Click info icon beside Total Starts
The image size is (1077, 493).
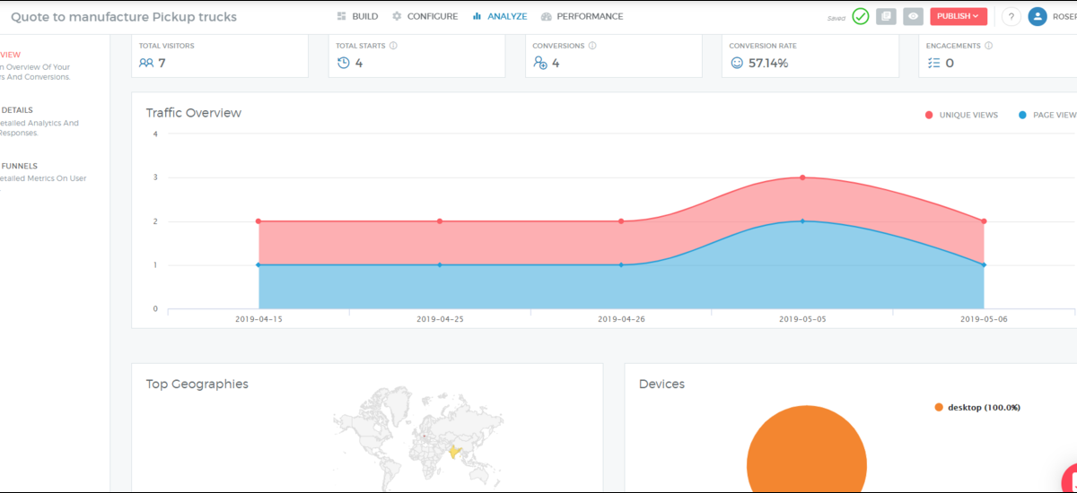[394, 46]
